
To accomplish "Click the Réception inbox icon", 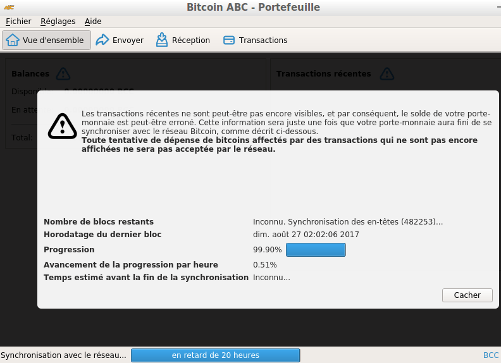I will click(x=162, y=40).
